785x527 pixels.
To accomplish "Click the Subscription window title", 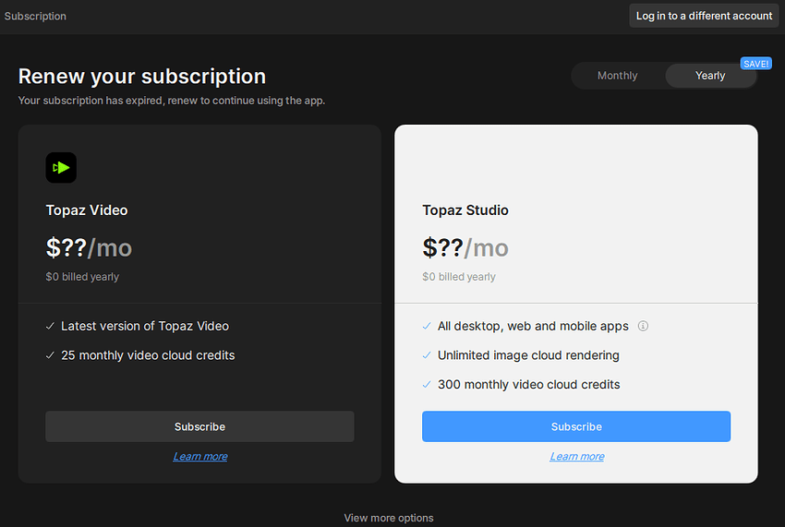I will (35, 16).
